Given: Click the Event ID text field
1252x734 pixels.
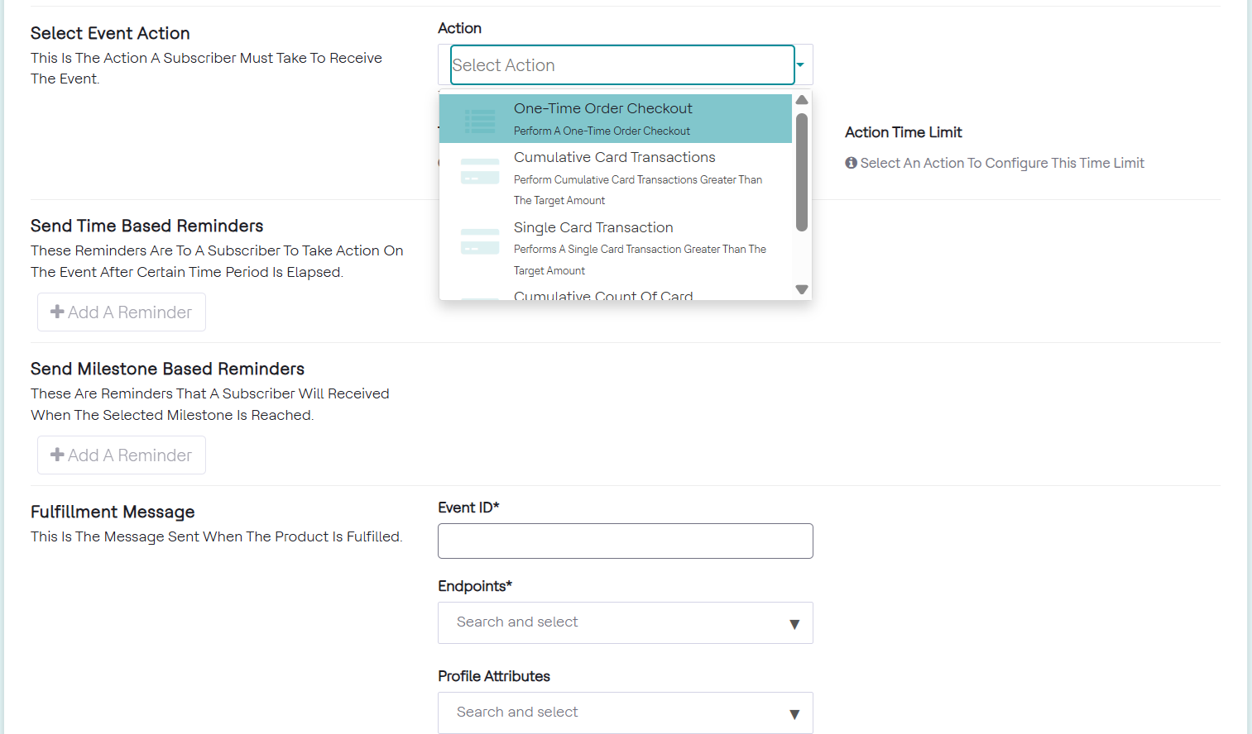Looking at the screenshot, I should pyautogui.click(x=625, y=541).
